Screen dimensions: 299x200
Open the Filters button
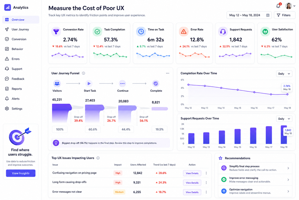coord(284,15)
